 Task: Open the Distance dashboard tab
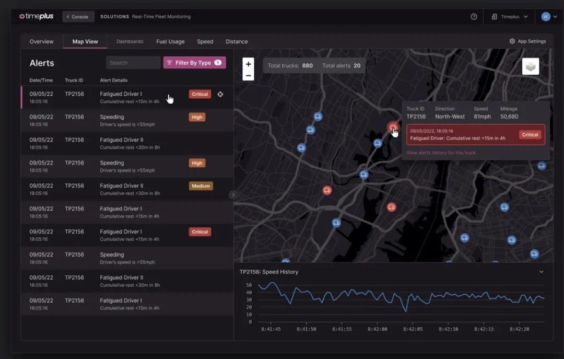(237, 41)
